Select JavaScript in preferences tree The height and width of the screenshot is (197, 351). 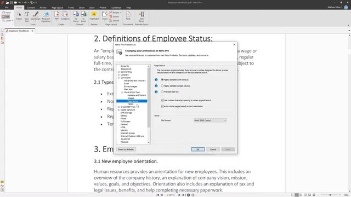click(x=126, y=139)
